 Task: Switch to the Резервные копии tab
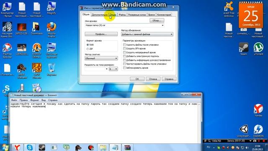(x=137, y=15)
